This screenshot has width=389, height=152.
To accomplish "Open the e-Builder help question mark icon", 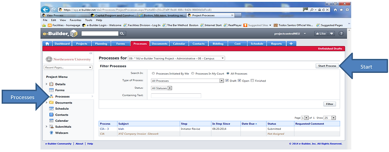I will click(x=341, y=33).
